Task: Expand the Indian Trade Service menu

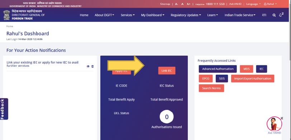Action: point(240,15)
